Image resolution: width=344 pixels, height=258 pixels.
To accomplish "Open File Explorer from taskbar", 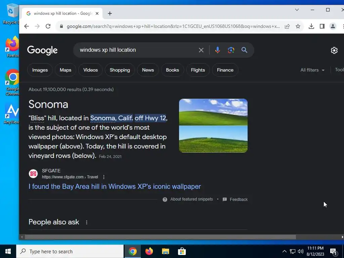I will click(x=165, y=251).
